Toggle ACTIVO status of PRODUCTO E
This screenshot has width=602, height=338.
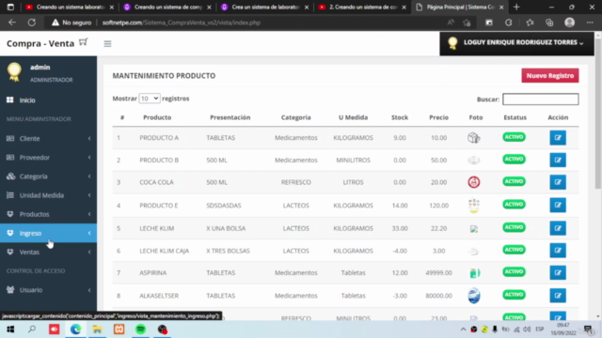(x=514, y=205)
